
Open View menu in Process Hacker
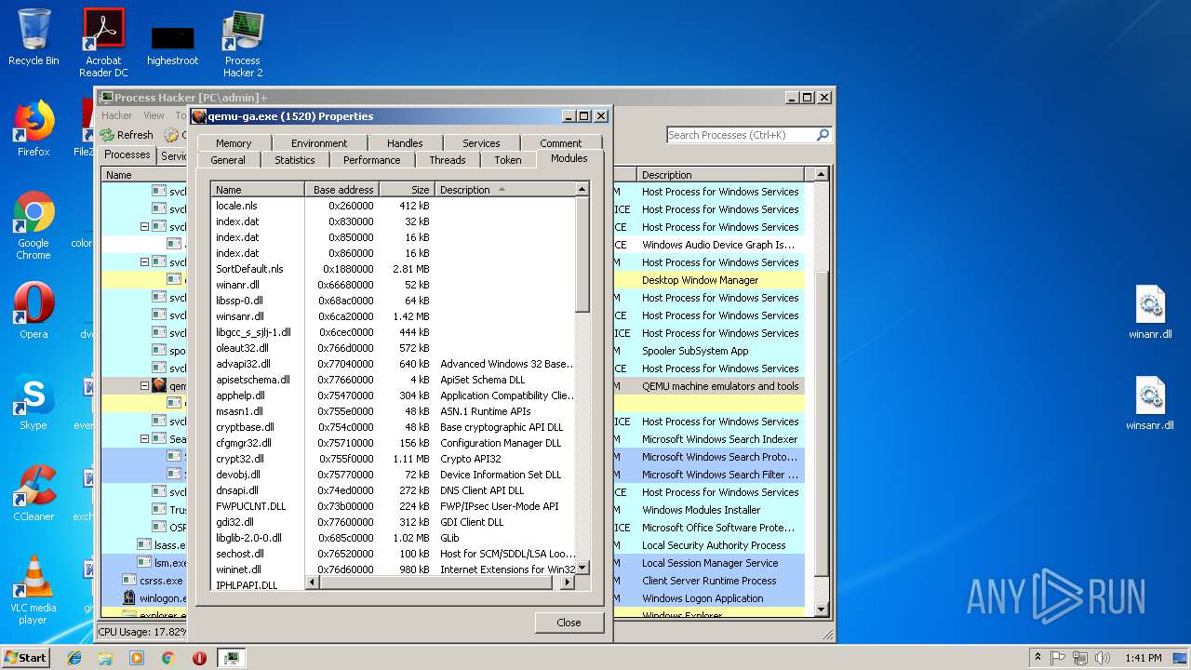(x=154, y=115)
